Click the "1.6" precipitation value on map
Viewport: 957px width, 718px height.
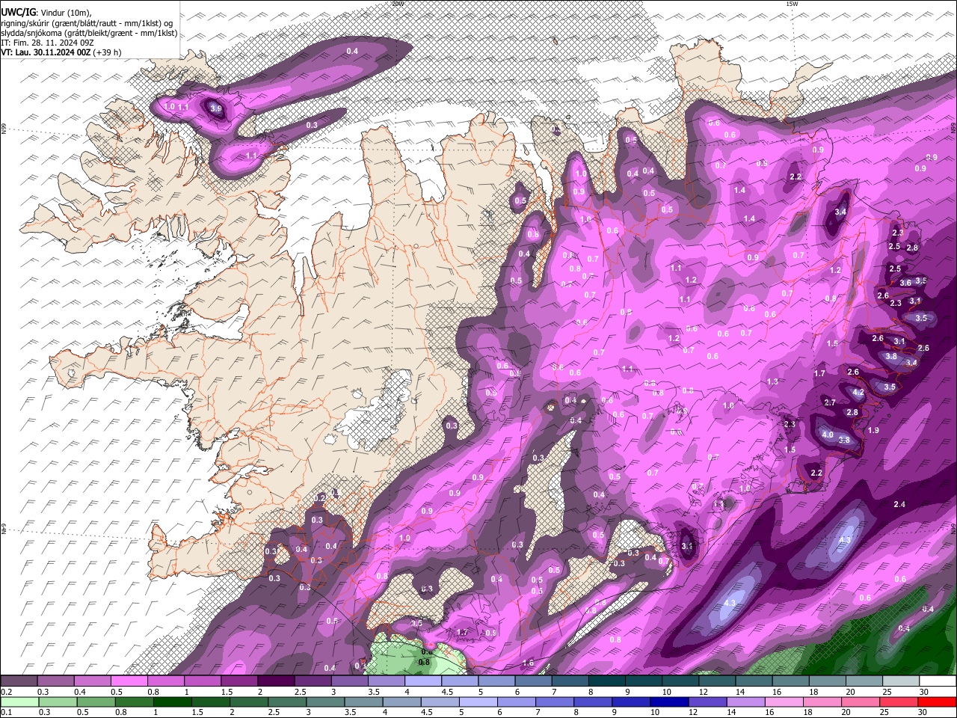(528, 663)
